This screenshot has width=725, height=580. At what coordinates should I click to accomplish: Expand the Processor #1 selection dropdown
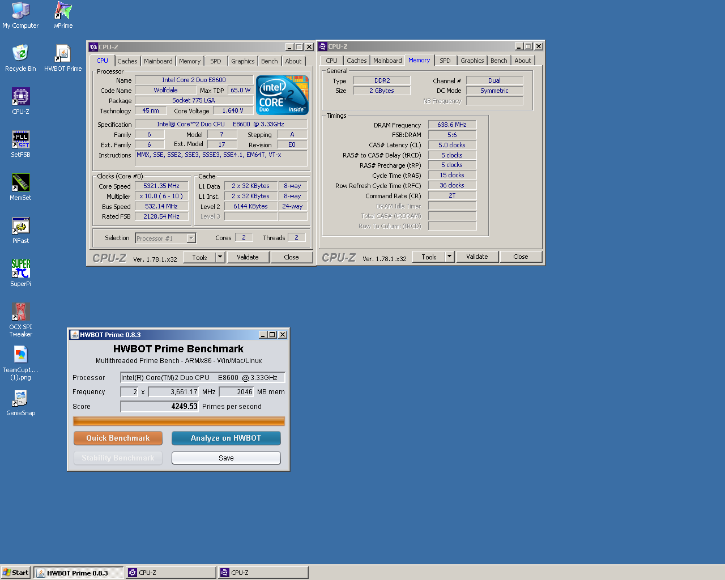coord(191,238)
